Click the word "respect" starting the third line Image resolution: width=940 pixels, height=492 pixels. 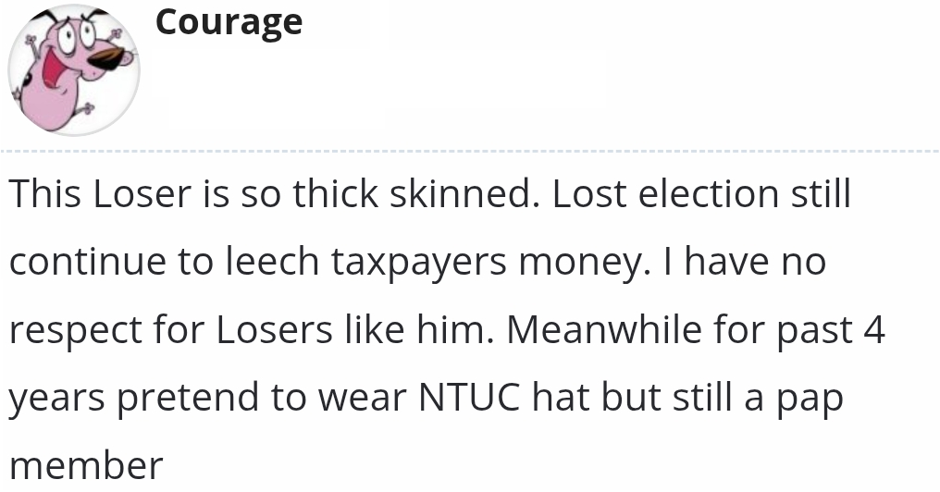76,330
